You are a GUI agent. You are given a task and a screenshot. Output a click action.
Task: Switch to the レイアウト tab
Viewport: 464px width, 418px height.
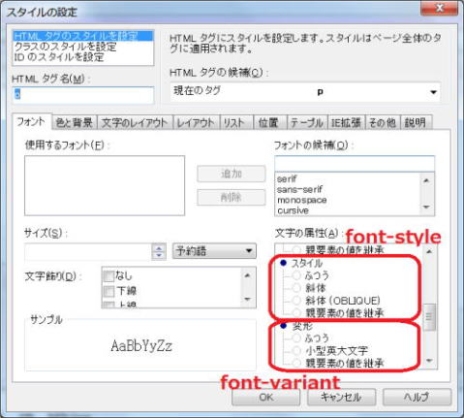coord(196,122)
